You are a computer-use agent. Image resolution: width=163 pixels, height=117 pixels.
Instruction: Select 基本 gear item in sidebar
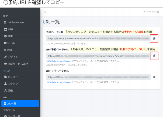[x=10, y=36]
